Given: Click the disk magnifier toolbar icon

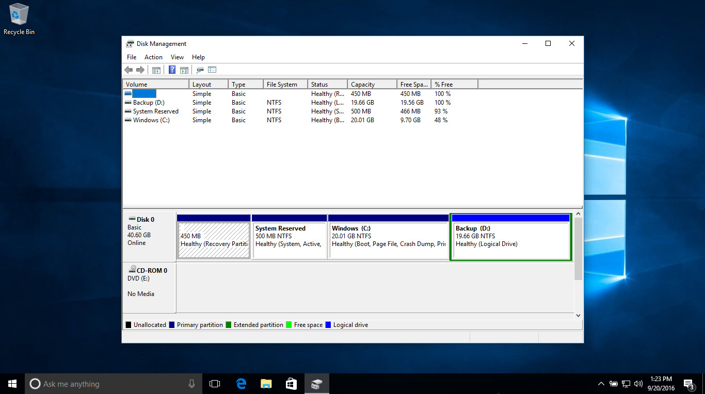Looking at the screenshot, I should 200,70.
